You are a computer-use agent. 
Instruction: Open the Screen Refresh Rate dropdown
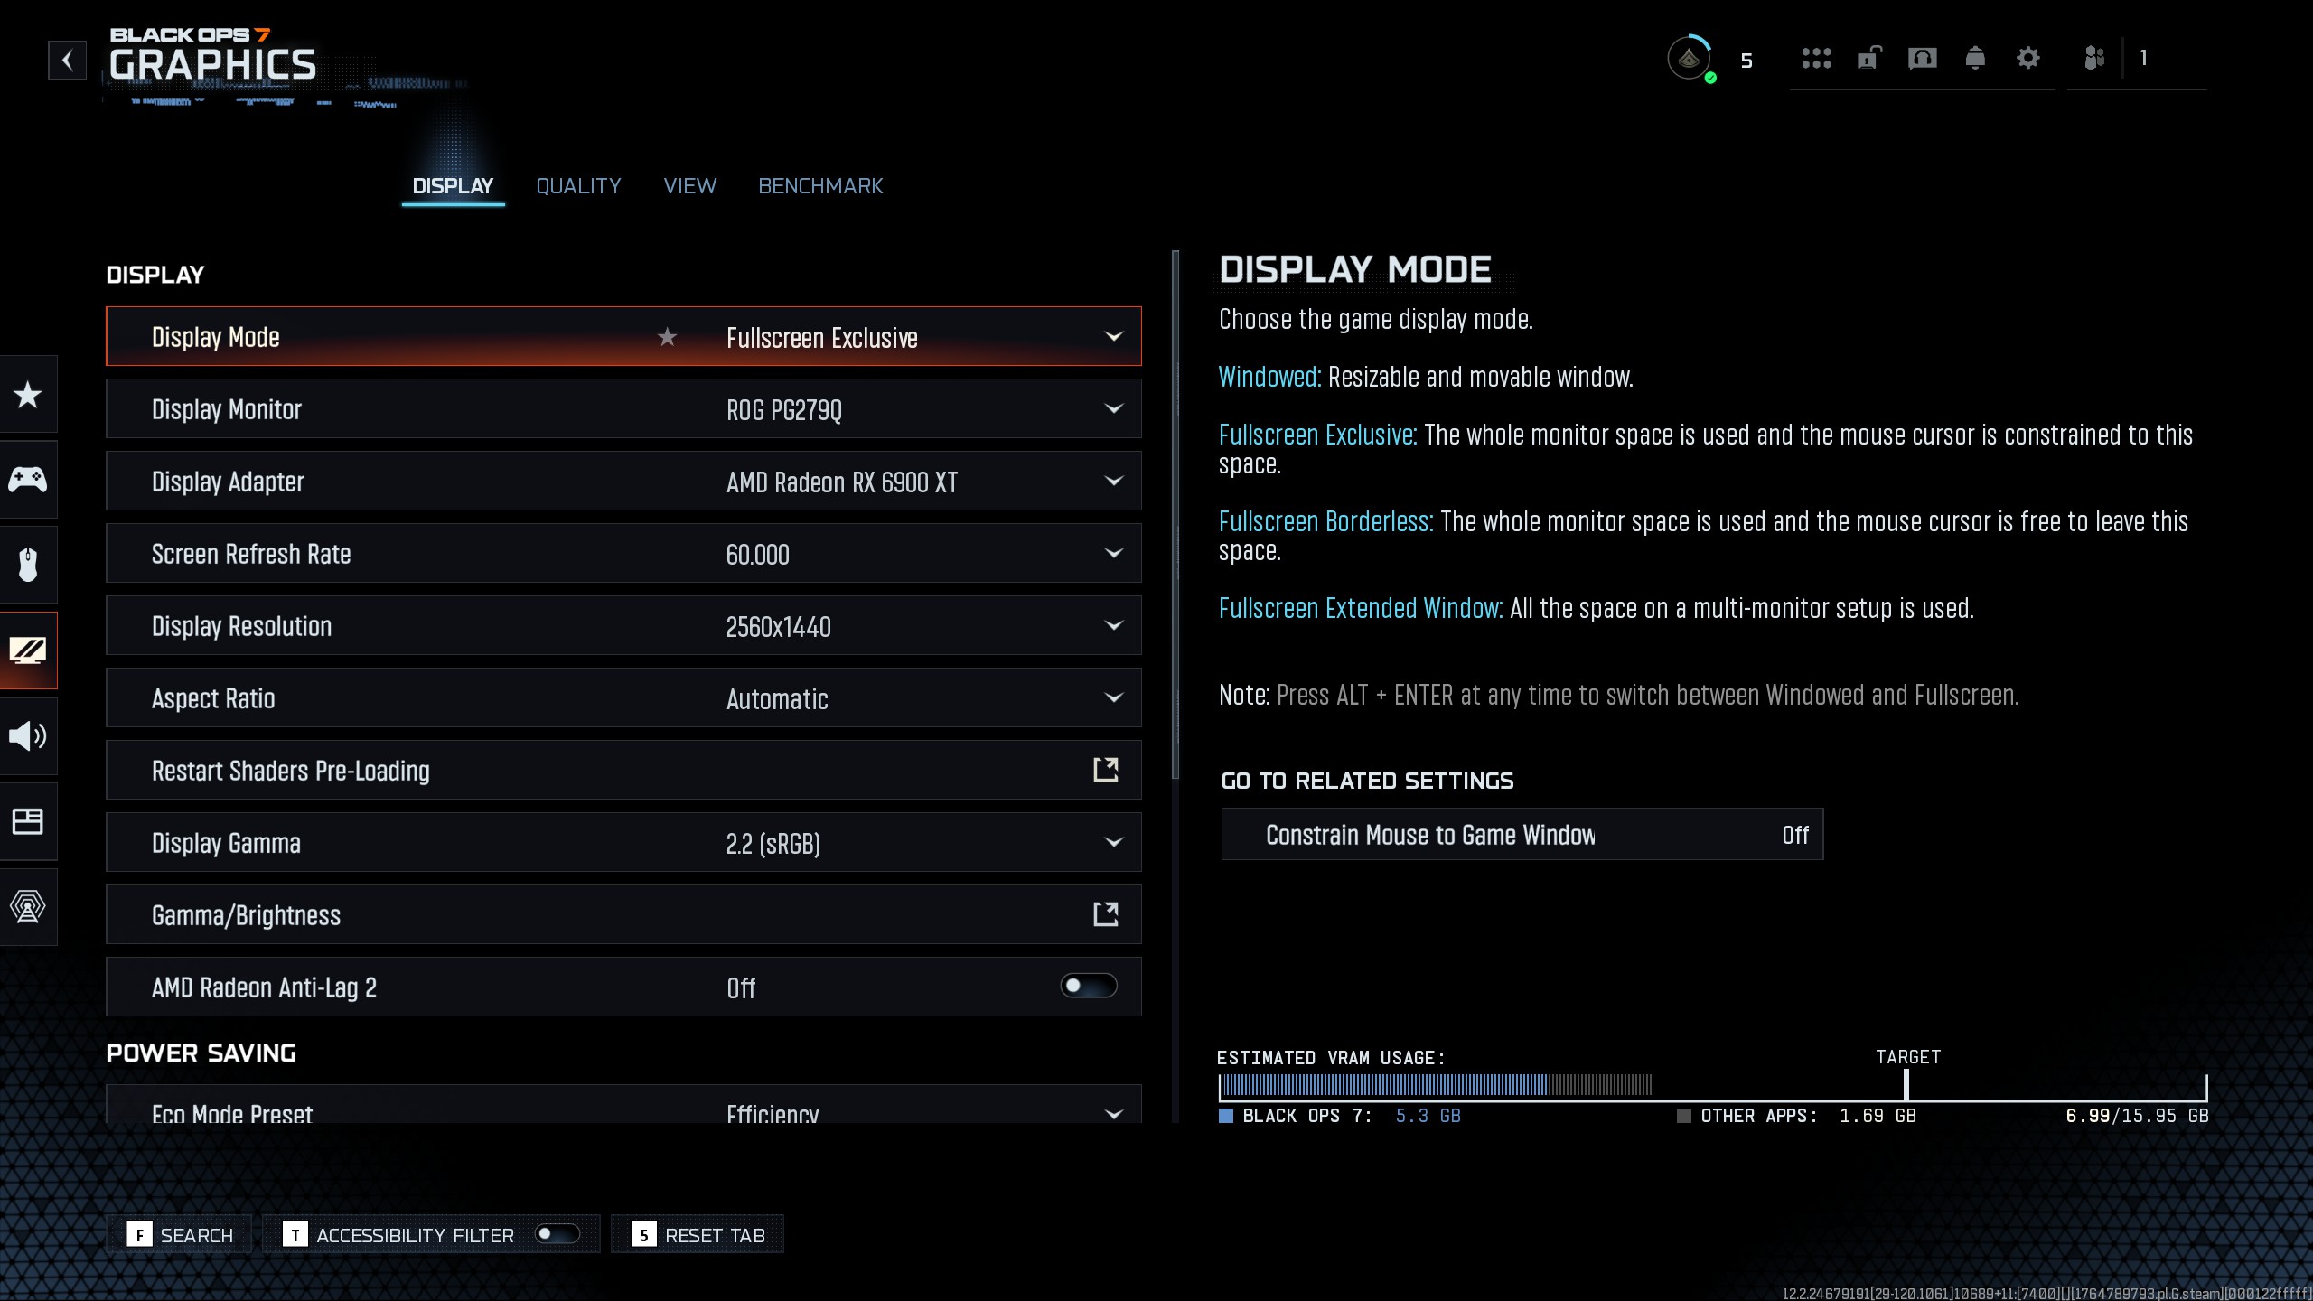[x=1113, y=553]
